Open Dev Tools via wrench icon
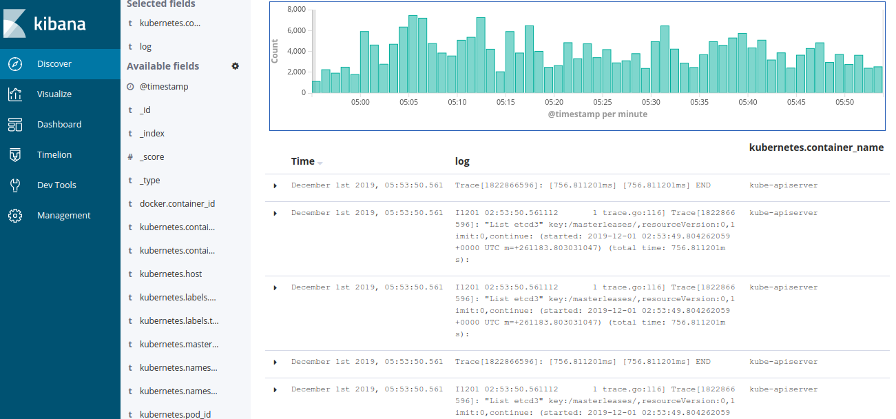The width and height of the screenshot is (896, 419). 15,185
